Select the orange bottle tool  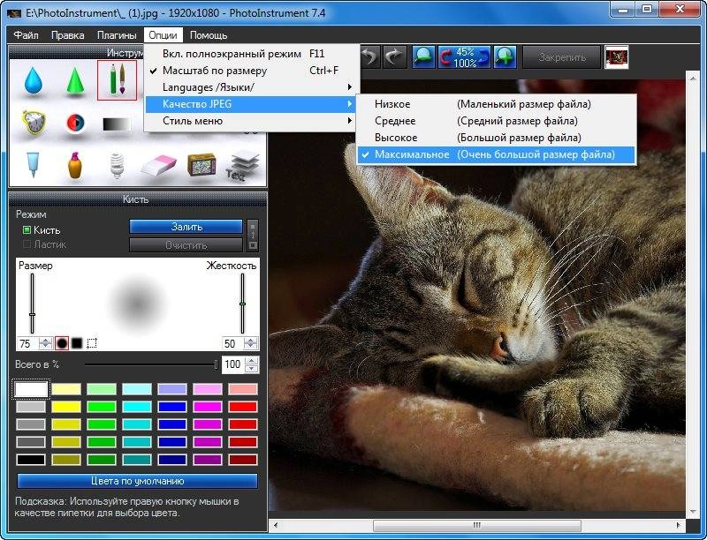coord(75,165)
